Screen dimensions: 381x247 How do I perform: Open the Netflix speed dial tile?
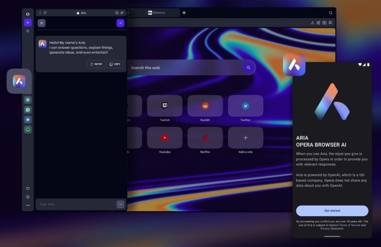(x=205, y=138)
